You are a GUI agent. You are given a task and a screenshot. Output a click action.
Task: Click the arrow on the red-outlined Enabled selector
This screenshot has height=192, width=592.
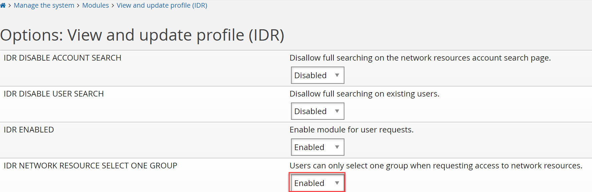pyautogui.click(x=337, y=183)
